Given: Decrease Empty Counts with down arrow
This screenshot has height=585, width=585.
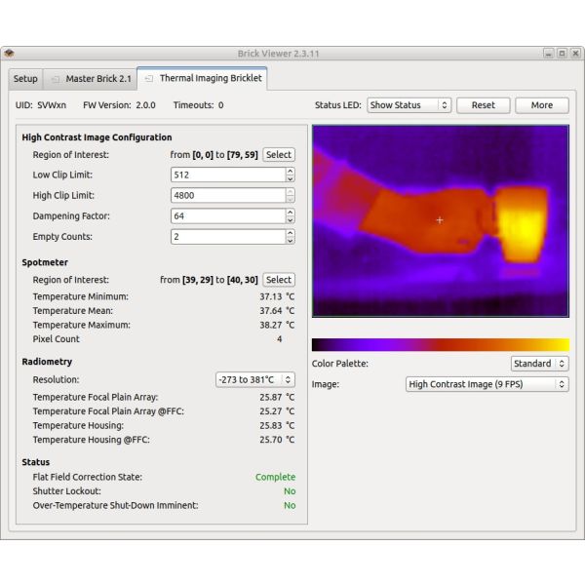Looking at the screenshot, I should [x=291, y=241].
